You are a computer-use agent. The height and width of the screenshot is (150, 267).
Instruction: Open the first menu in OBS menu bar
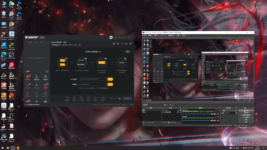click(145, 35)
